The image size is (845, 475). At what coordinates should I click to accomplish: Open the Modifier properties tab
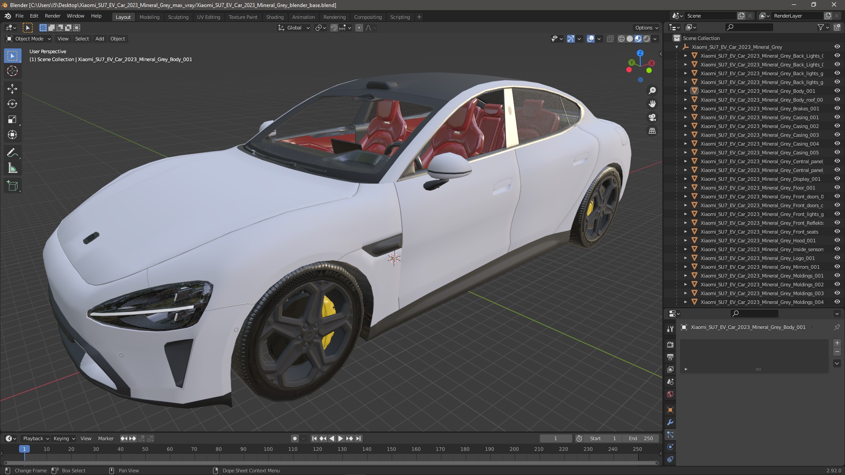pyautogui.click(x=670, y=422)
